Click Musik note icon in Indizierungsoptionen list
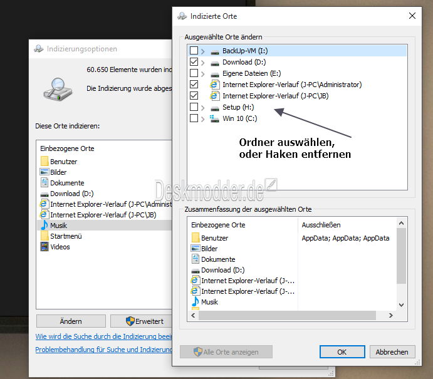The width and height of the screenshot is (433, 379). pos(44,225)
